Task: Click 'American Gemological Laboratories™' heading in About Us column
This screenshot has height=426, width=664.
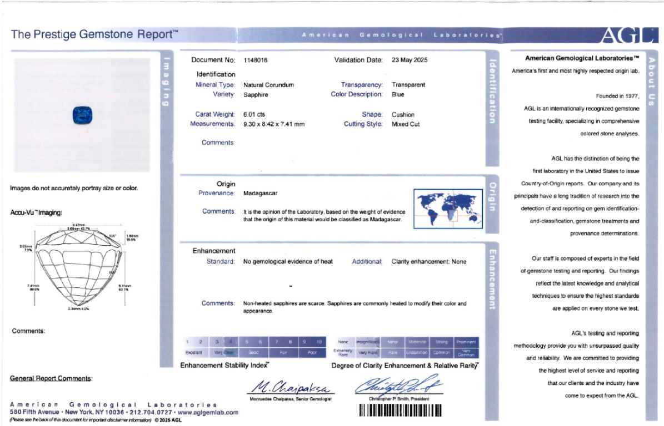Action: point(582,58)
